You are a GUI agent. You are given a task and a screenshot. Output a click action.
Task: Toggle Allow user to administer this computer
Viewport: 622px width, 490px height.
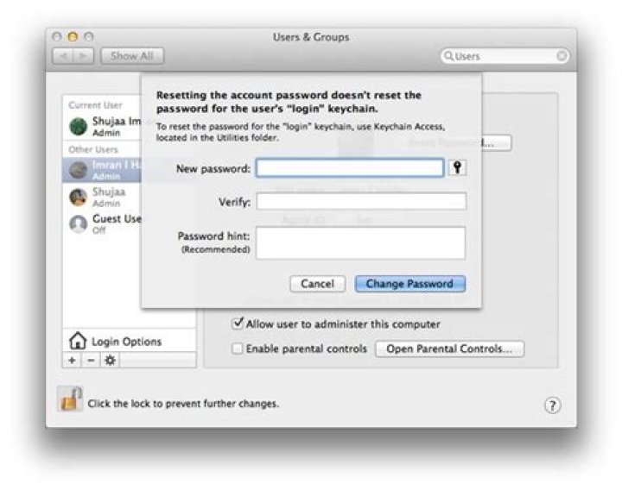pos(238,324)
